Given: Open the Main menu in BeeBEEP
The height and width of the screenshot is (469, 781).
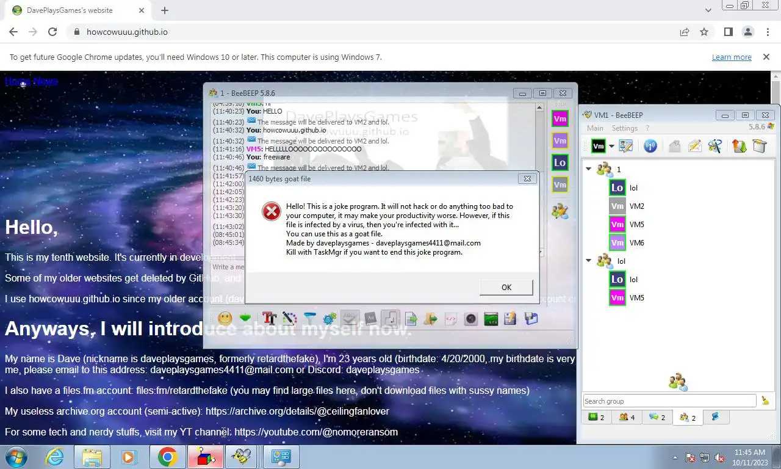Looking at the screenshot, I should pos(595,128).
